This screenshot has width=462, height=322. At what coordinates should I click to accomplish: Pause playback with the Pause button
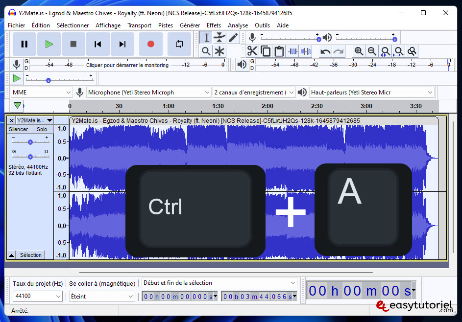(x=24, y=44)
